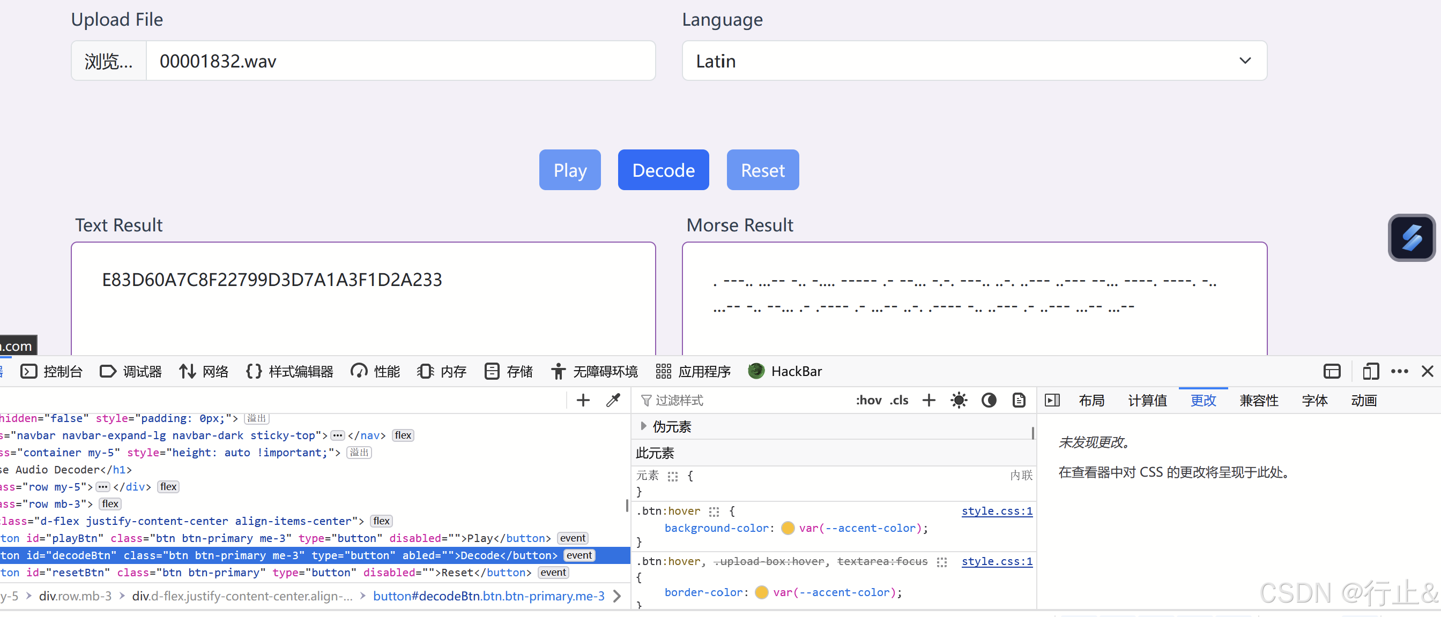Image resolution: width=1441 pixels, height=617 pixels.
Task: Click the add new node plus icon
Action: (583, 400)
